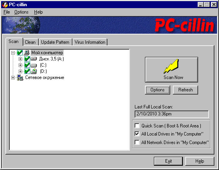Click the PC-cillin title bar app icon
This screenshot has height=170, width=219.
point(5,5)
